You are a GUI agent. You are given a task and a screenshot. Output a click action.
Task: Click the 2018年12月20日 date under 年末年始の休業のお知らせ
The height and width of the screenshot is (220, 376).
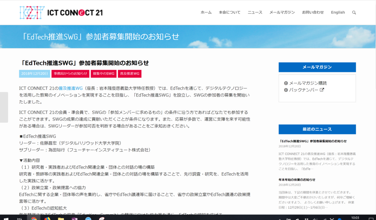[289, 185]
